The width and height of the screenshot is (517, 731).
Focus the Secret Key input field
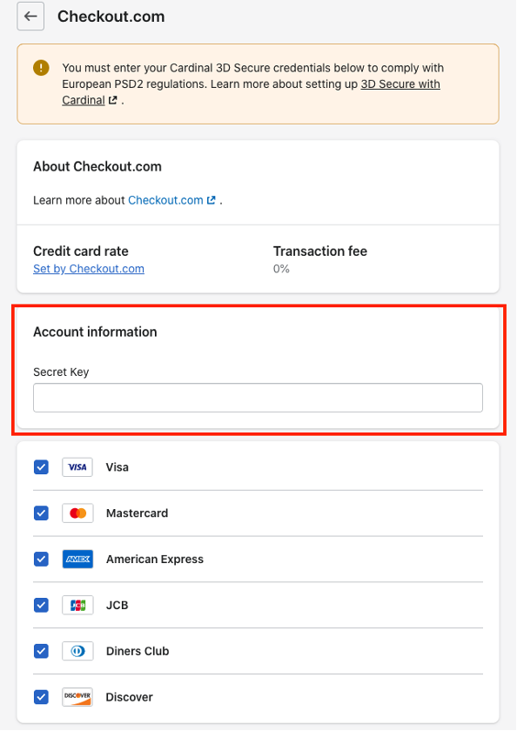pyautogui.click(x=258, y=398)
